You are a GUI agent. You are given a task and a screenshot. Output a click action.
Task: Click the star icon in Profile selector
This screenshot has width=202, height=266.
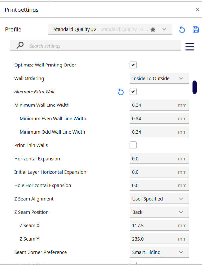[x=153, y=29]
